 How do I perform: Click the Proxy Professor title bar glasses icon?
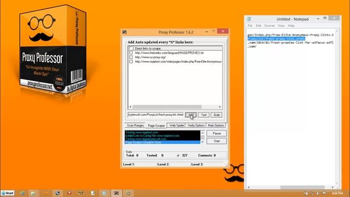point(125,32)
